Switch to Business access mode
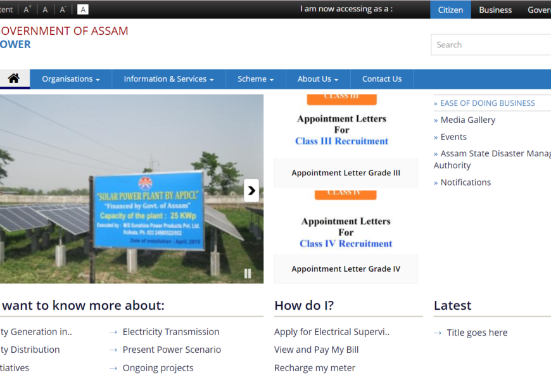Screen dimensions: 551x380 coord(495,9)
